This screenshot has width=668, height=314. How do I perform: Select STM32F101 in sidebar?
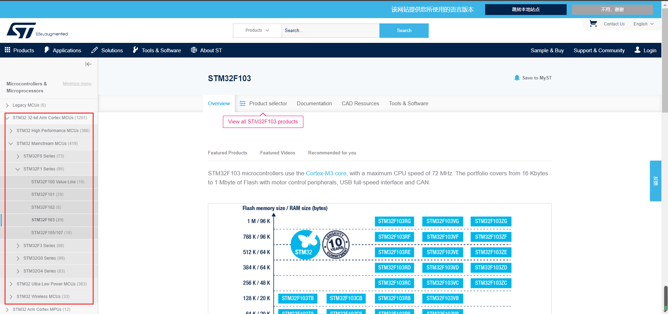47,194
